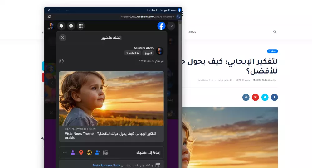Share the article via the blue Facebook icon
Image resolution: width=312 pixels, height=168 pixels.
pos(274,97)
